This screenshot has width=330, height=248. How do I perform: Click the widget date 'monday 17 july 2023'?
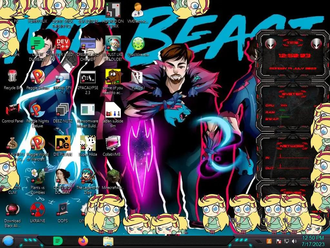293,68
